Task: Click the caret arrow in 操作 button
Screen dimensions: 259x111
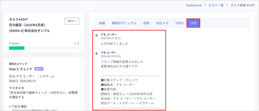Action: (75, 21)
